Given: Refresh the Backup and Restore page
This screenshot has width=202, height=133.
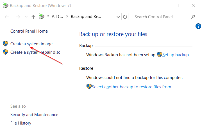Looking at the screenshot, I should coord(125,17).
